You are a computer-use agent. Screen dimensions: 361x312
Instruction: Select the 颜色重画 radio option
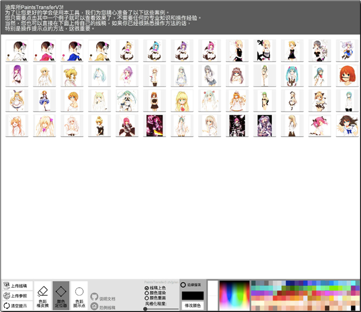pos(147,298)
